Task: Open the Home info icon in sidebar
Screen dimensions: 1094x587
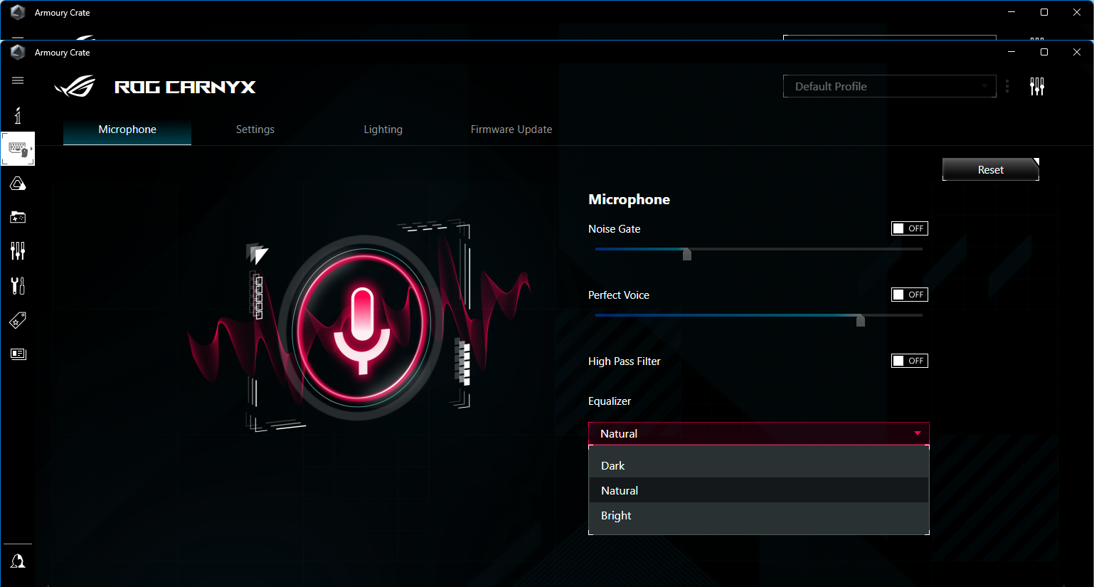Action: (x=18, y=115)
